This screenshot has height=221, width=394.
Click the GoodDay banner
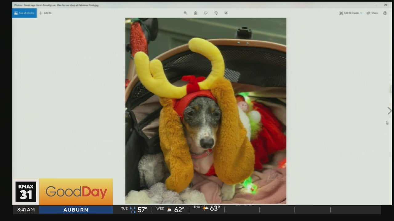point(76,192)
